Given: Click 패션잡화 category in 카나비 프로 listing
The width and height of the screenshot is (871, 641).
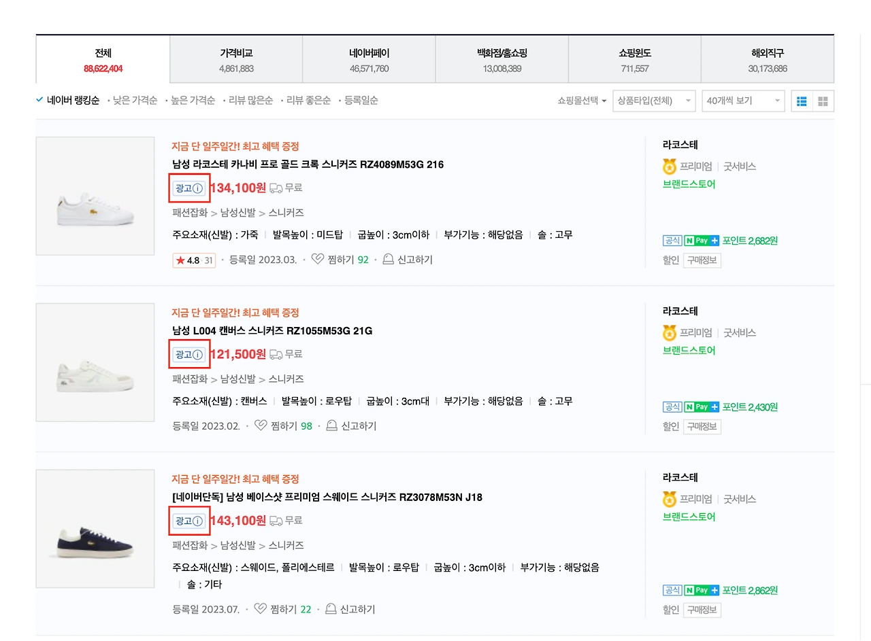Looking at the screenshot, I should point(191,213).
